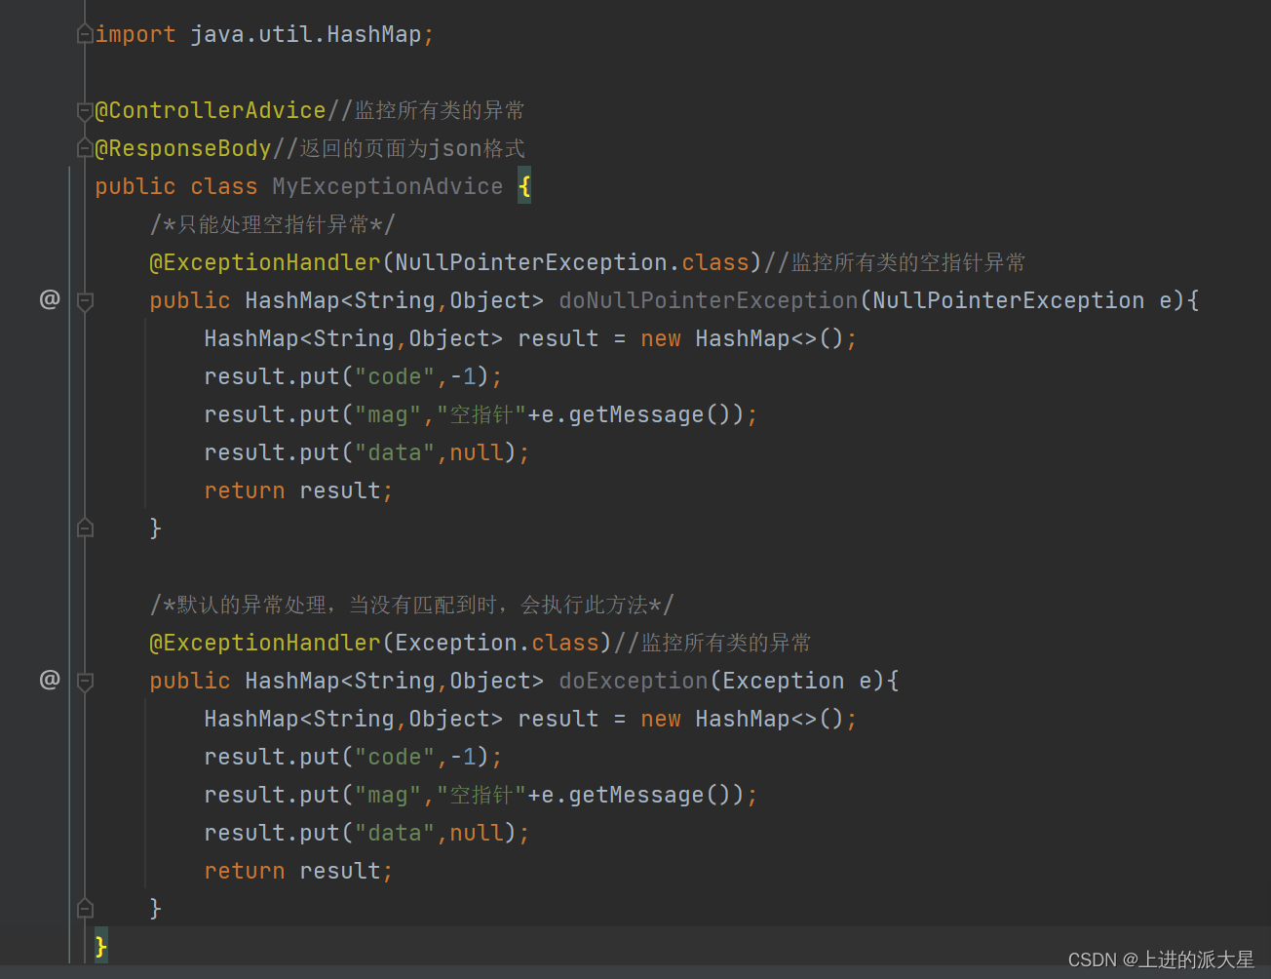Click "data" string inside doNullPointerException
This screenshot has width=1271, height=979.
[395, 452]
